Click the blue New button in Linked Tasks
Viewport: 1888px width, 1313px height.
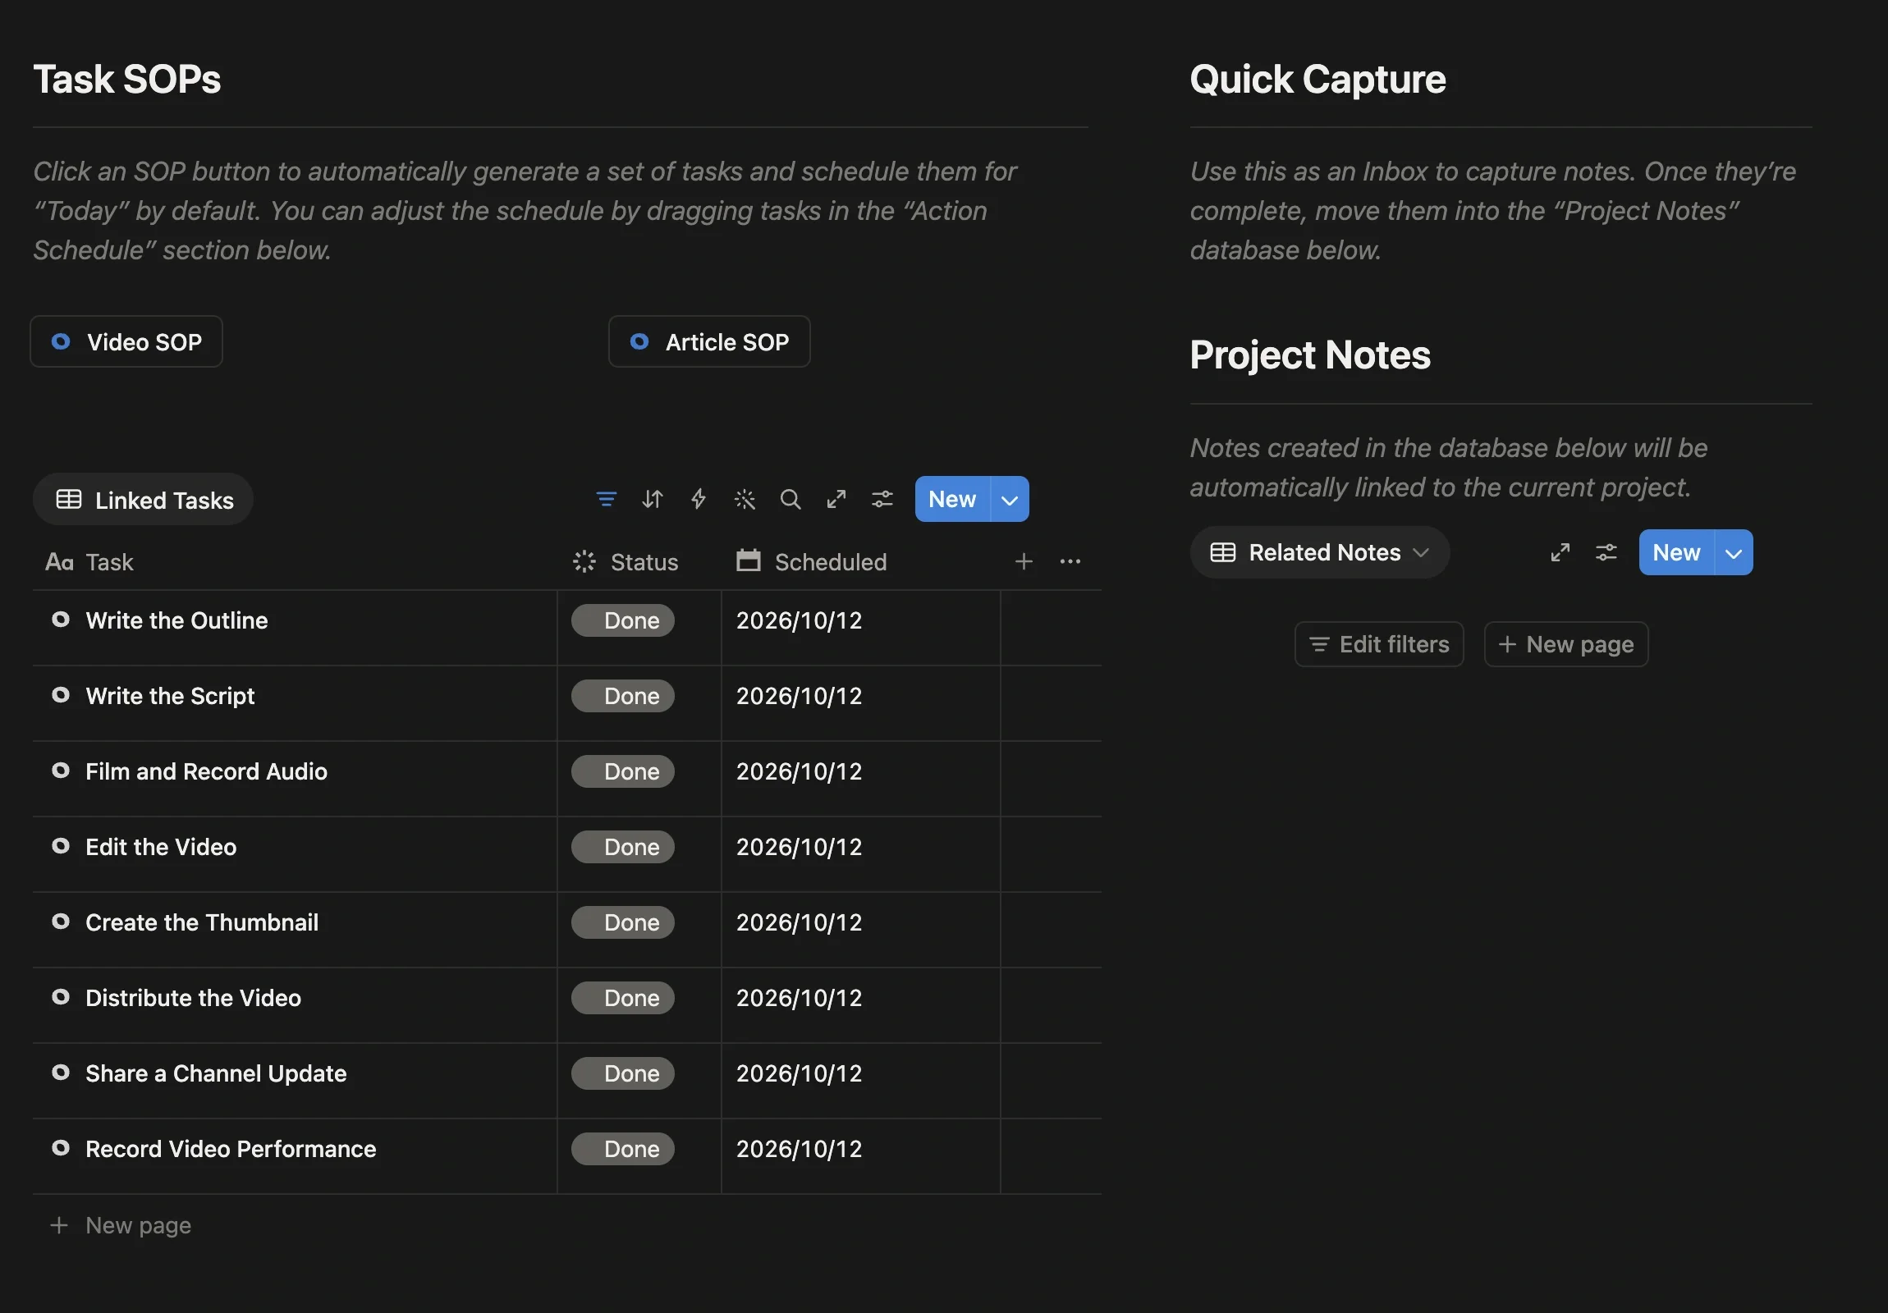pos(952,499)
